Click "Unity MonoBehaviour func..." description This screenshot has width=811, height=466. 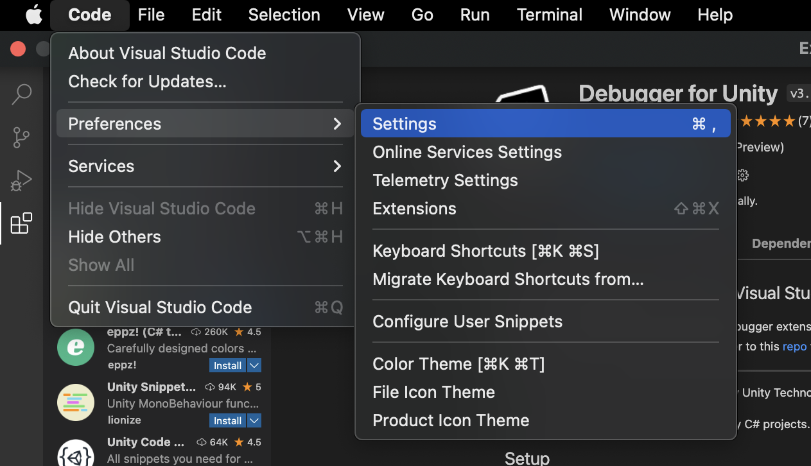[183, 404]
